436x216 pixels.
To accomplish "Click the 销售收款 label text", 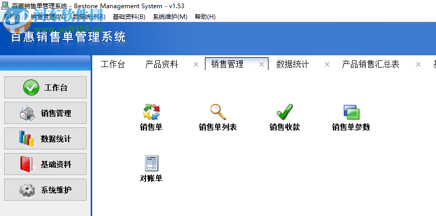I will tap(284, 127).
